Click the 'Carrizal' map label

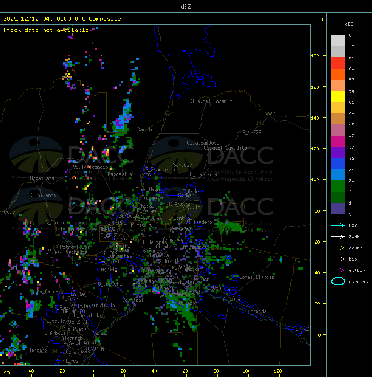pos(133,300)
